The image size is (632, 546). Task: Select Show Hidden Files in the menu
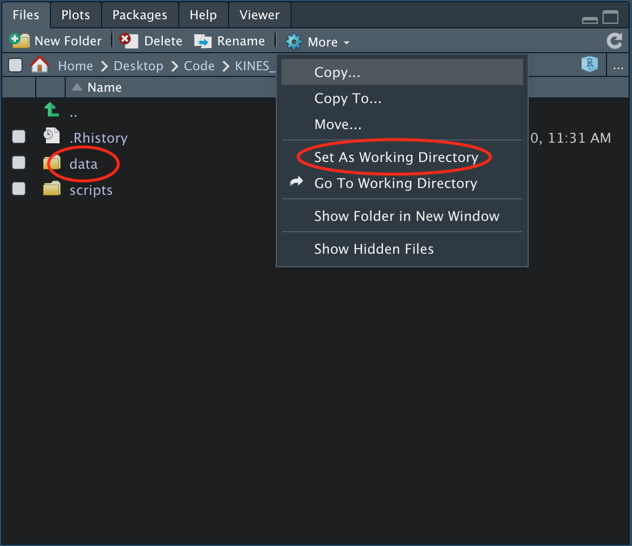click(x=374, y=249)
